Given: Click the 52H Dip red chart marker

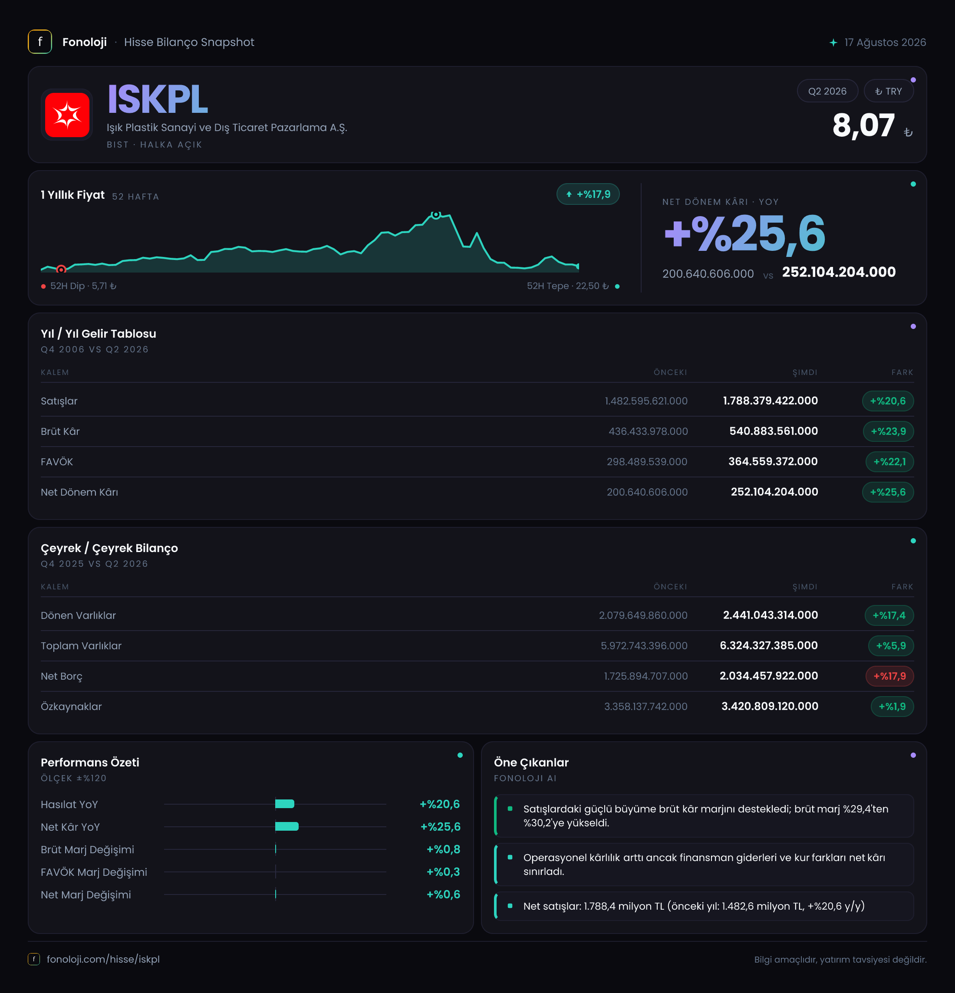Looking at the screenshot, I should coord(61,270).
